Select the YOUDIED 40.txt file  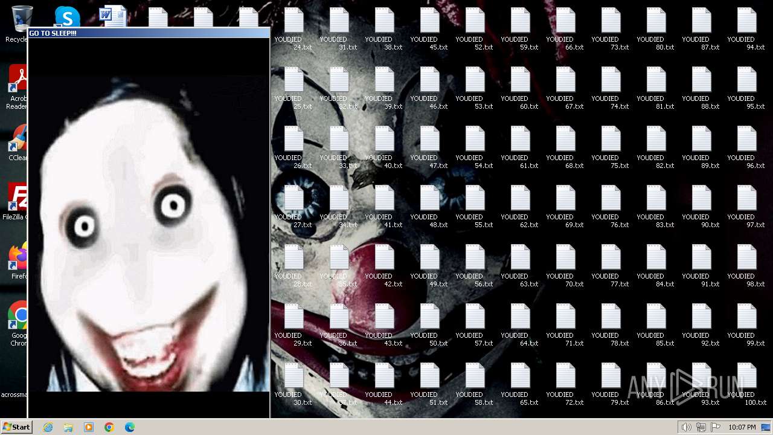pos(384,148)
